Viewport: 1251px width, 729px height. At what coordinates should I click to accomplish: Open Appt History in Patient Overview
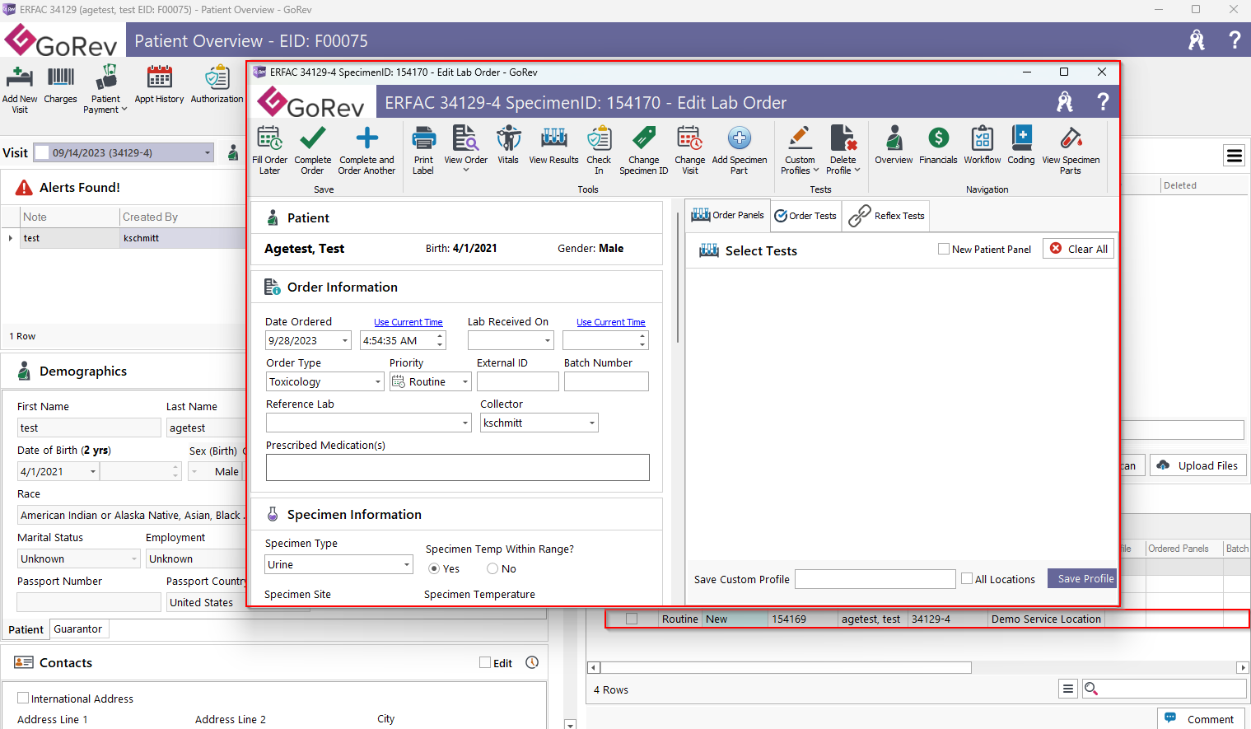point(159,84)
